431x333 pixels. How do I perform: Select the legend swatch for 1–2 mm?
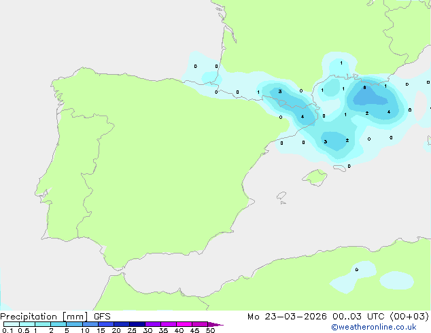click(x=43, y=324)
